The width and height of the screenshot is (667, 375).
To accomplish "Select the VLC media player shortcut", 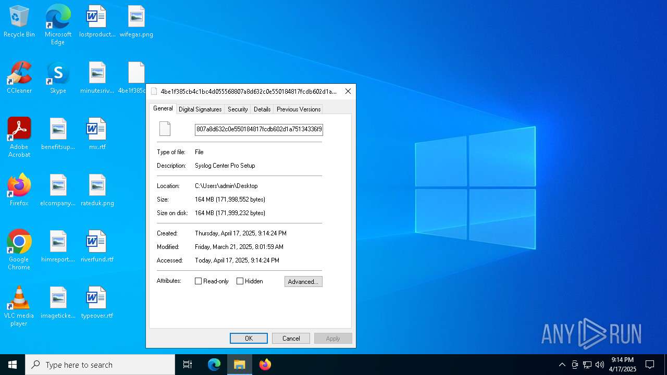I will [x=19, y=306].
